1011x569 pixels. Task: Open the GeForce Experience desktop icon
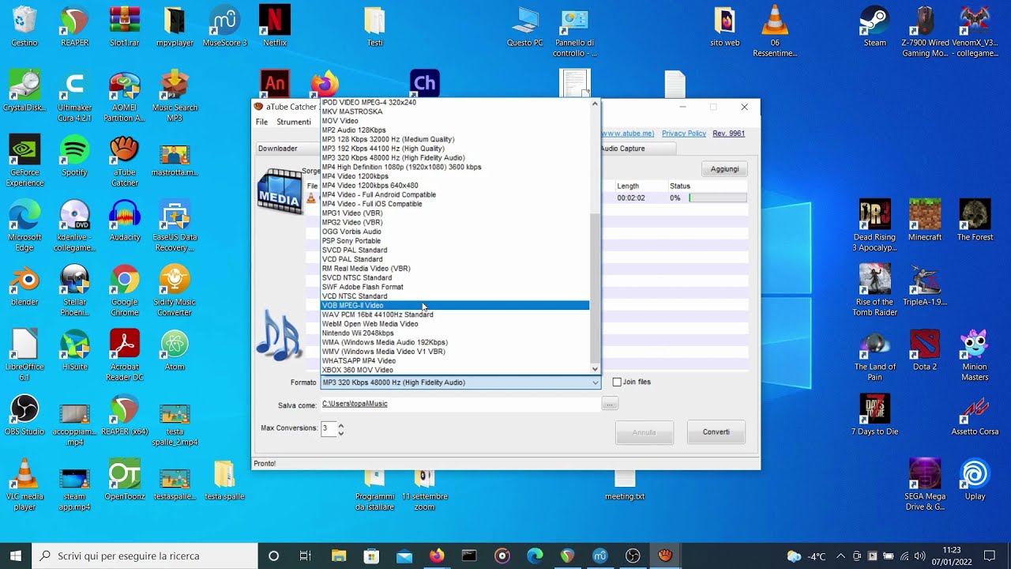click(x=24, y=161)
